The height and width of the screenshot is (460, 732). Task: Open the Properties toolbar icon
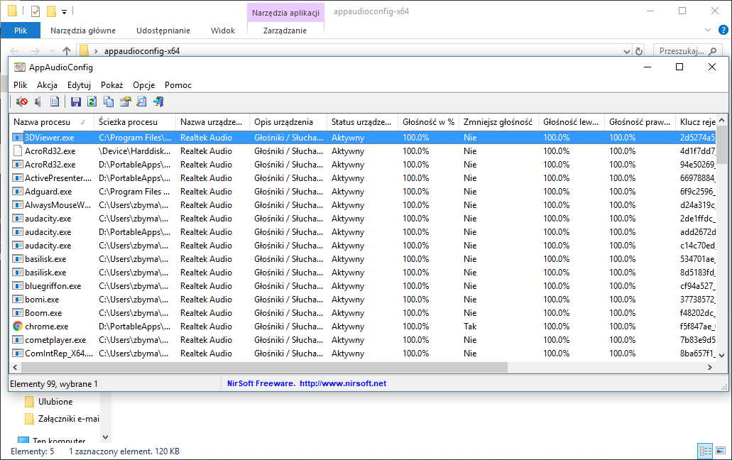pos(125,102)
